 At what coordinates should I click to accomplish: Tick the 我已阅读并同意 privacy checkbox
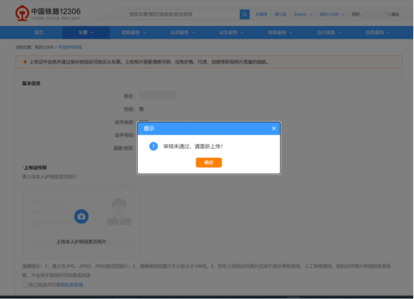click(x=25, y=284)
